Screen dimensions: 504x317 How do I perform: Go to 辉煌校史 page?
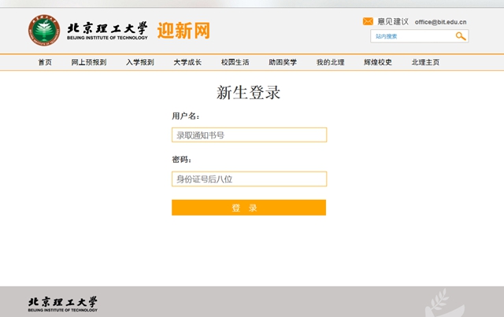[377, 62]
